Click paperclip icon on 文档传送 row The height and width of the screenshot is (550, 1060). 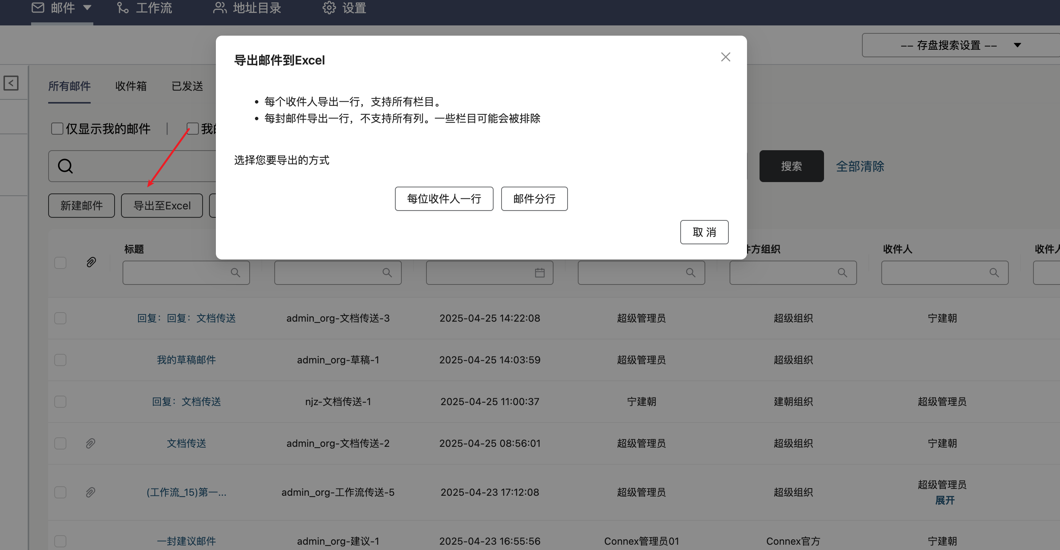click(91, 443)
